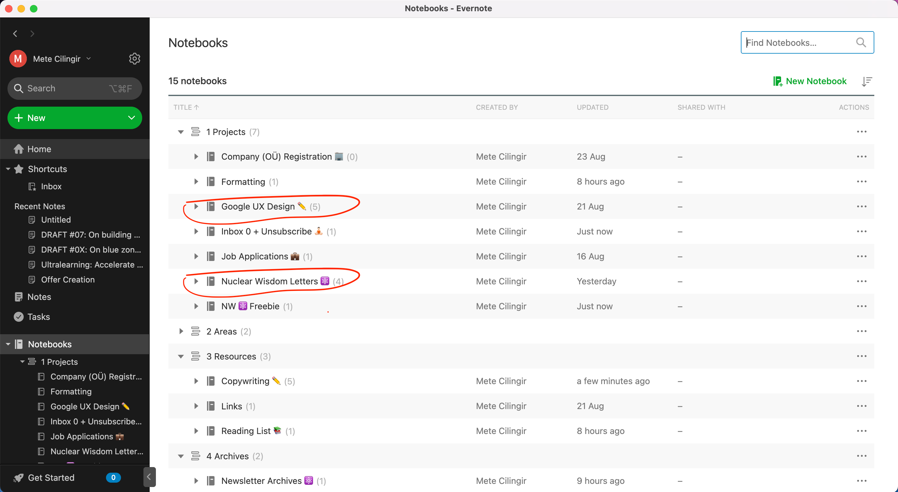This screenshot has height=492, width=898.
Task: Click the Shortcuts star icon
Action: (x=19, y=169)
